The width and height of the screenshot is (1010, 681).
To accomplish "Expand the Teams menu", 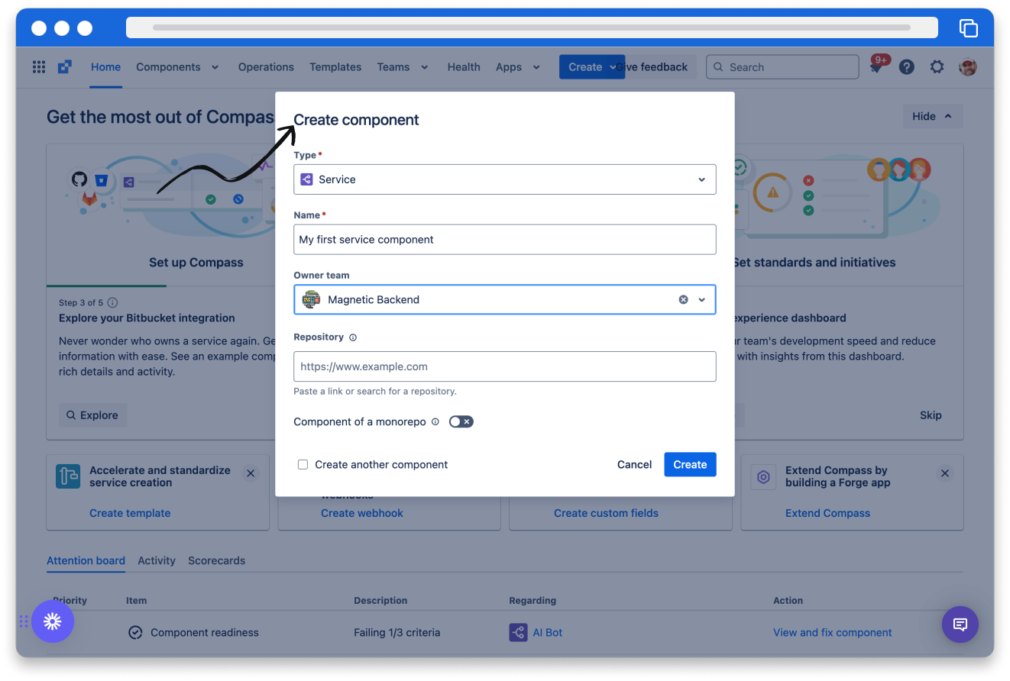I will coord(402,67).
